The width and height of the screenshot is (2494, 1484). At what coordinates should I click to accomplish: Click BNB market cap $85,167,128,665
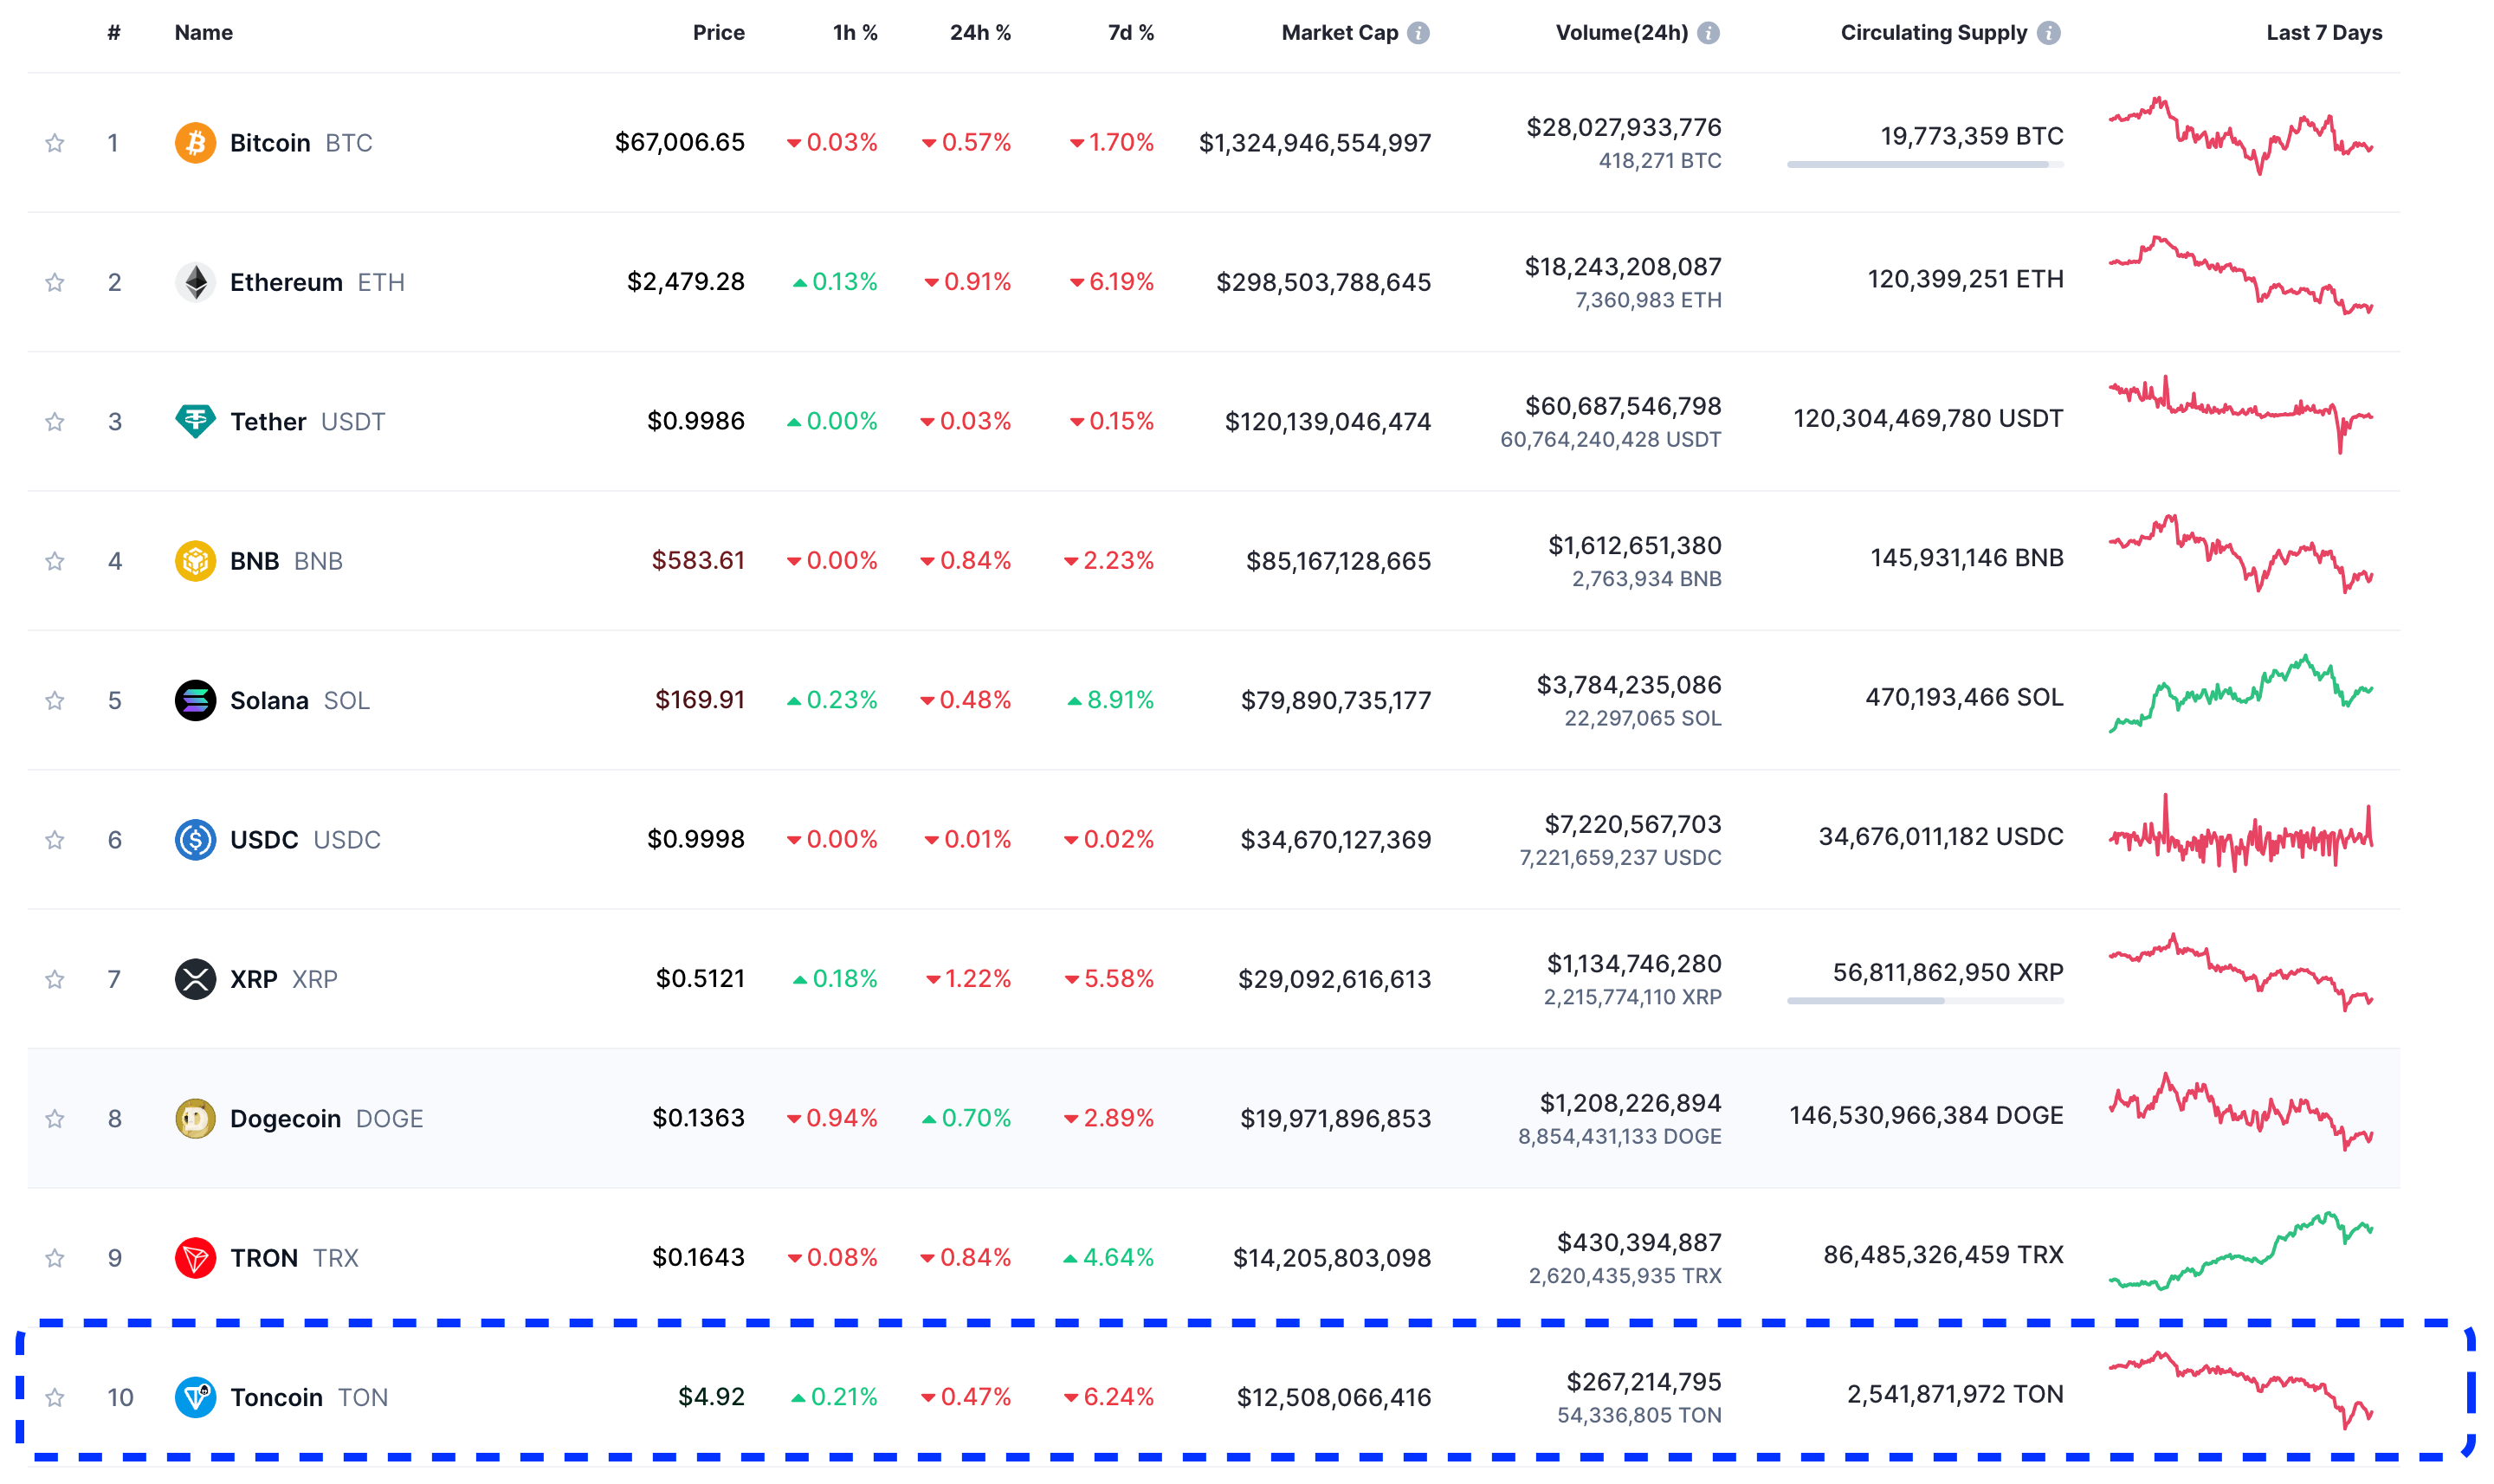[x=1338, y=561]
